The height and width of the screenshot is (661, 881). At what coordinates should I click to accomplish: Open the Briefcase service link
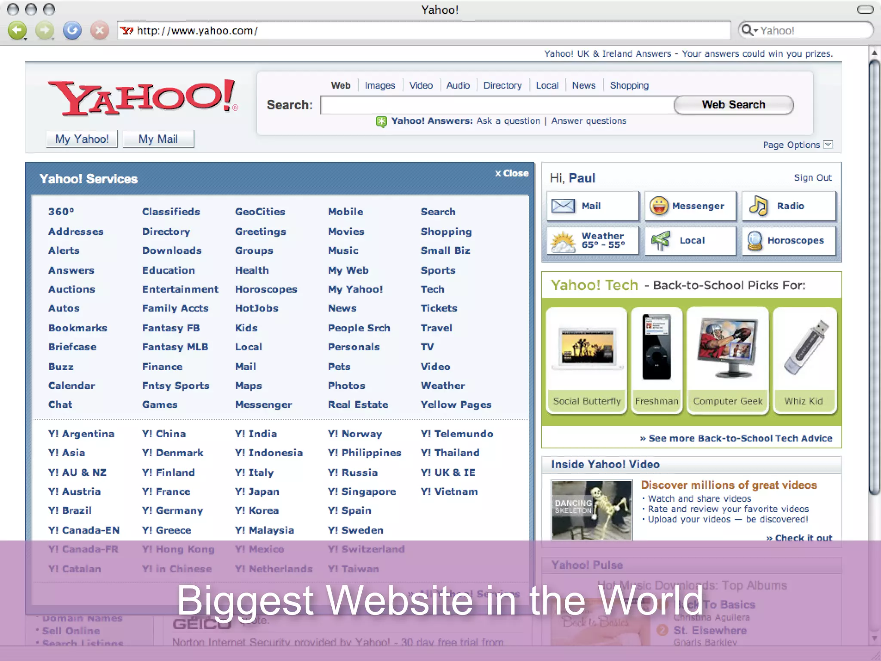click(x=72, y=347)
